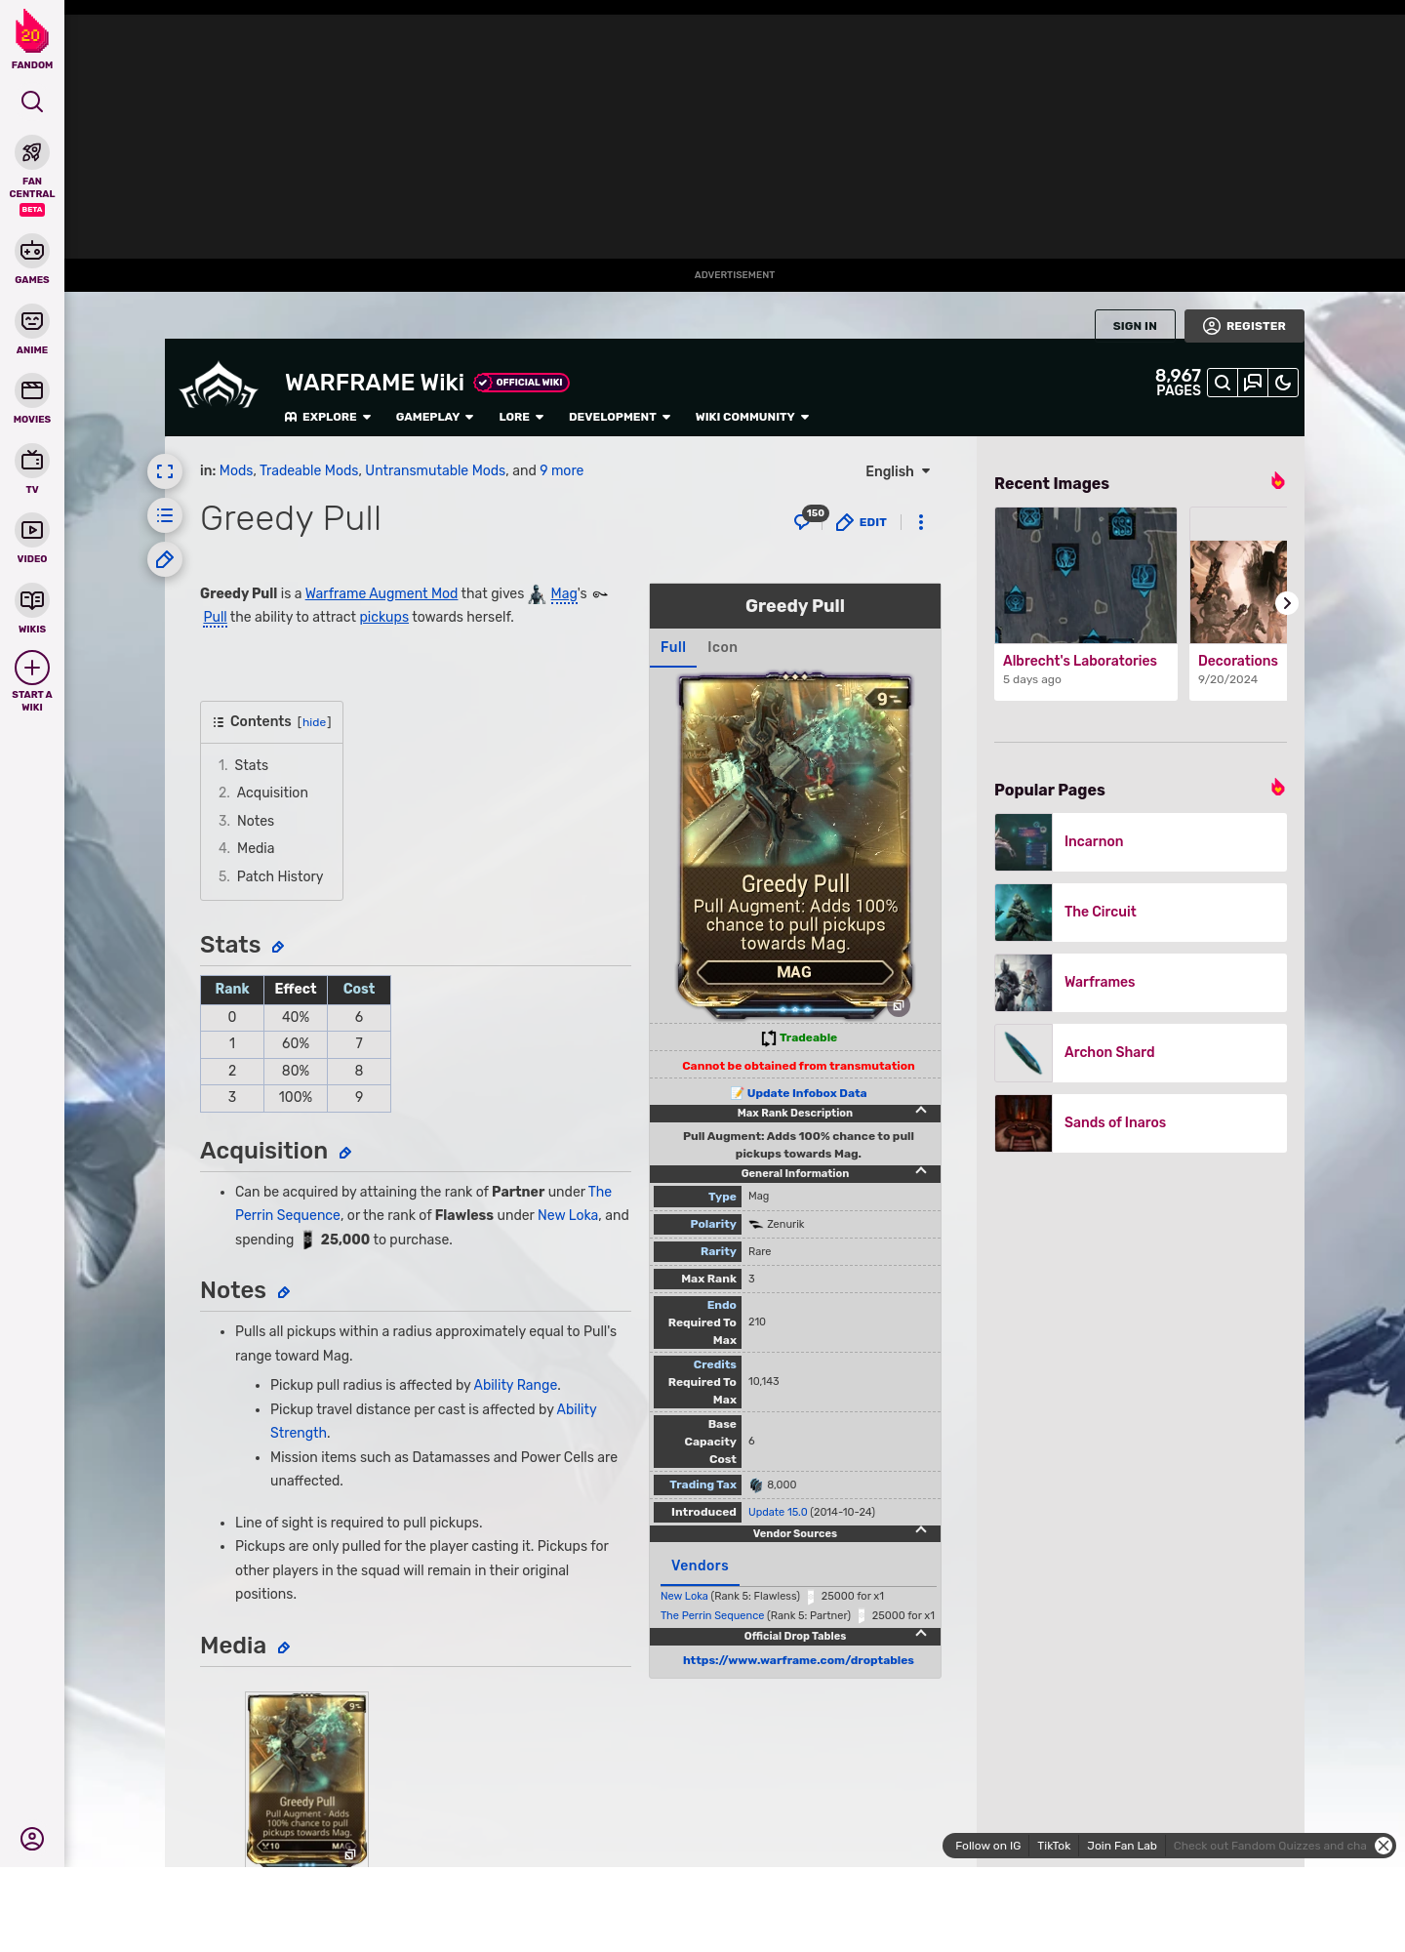Edit the Notes section pencil icon
The image size is (1405, 1952).
coord(284,1292)
